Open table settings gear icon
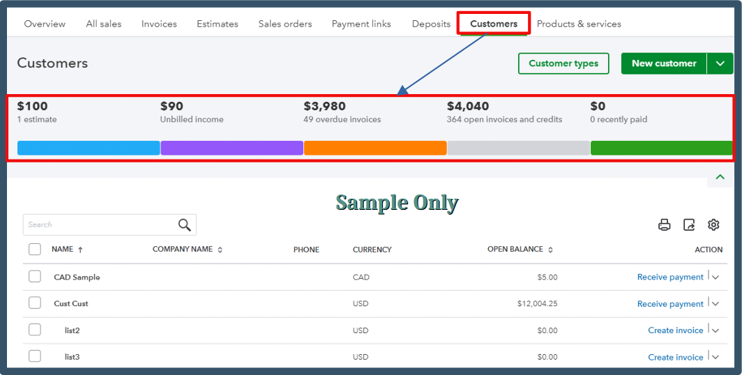This screenshot has height=375, width=742. click(713, 224)
